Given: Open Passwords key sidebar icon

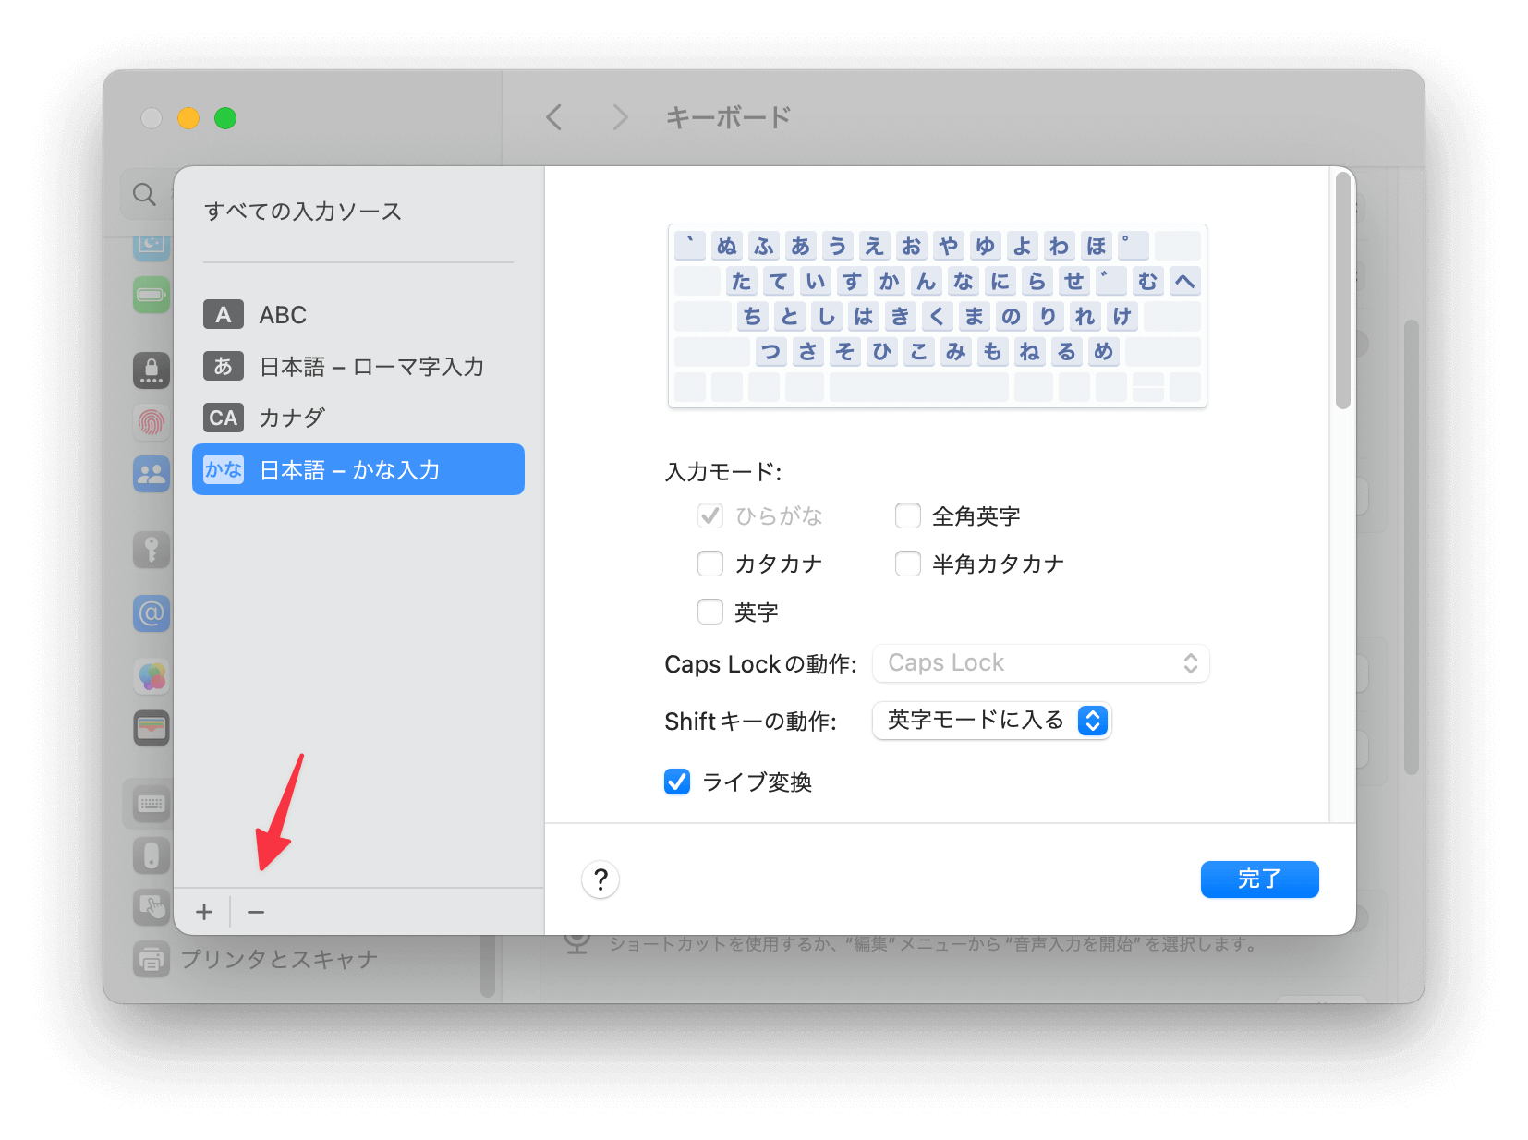Looking at the screenshot, I should tap(152, 549).
